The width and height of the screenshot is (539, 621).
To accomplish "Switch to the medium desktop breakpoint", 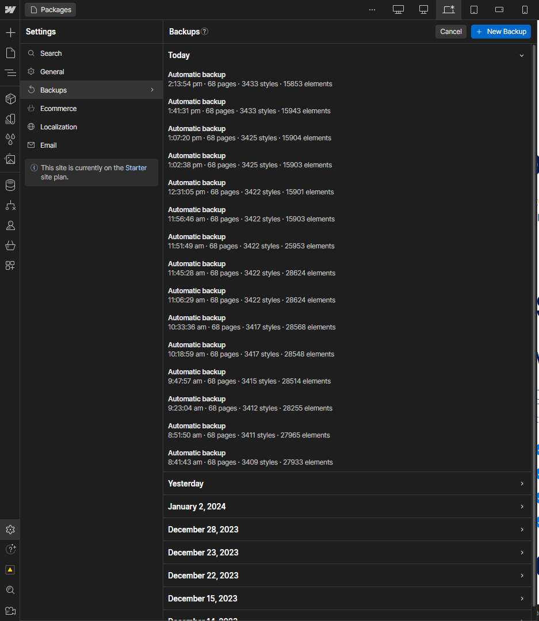I will (x=424, y=10).
